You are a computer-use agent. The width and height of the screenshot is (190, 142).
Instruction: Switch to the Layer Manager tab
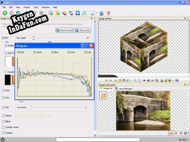click(123, 89)
